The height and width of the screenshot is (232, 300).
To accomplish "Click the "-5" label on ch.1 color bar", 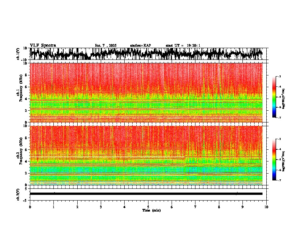I will [280, 97].
